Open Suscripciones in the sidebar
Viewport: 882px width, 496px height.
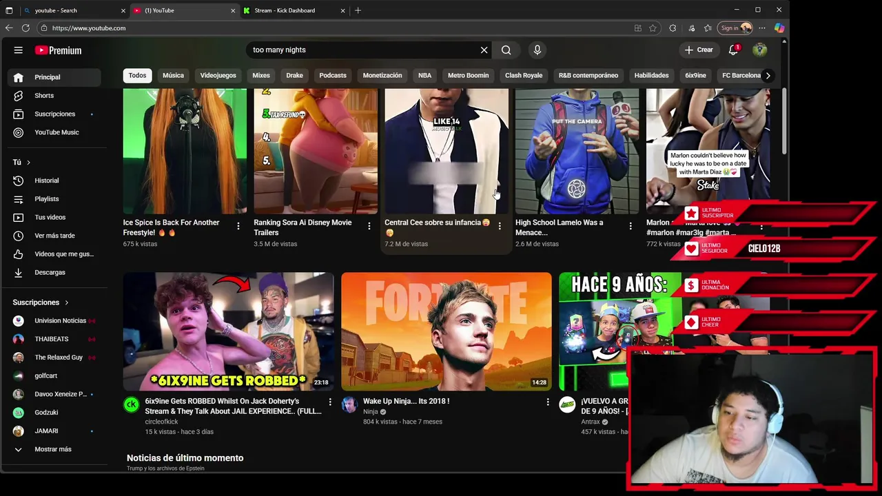pyautogui.click(x=55, y=114)
